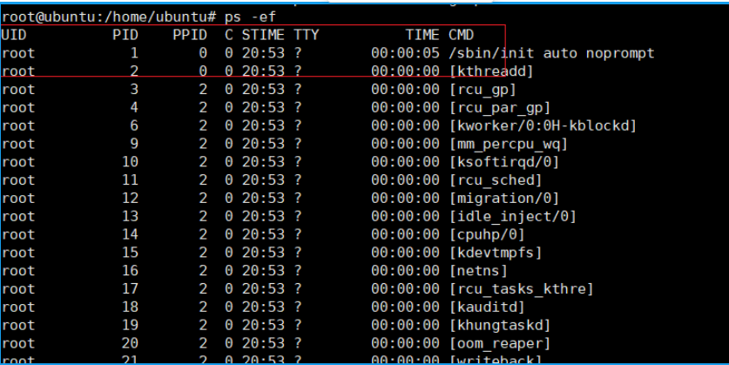Click the TTY column header

[x=306, y=35]
